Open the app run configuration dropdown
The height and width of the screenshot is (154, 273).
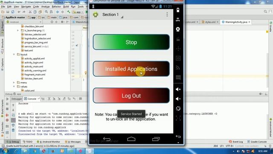click(x=78, y=12)
